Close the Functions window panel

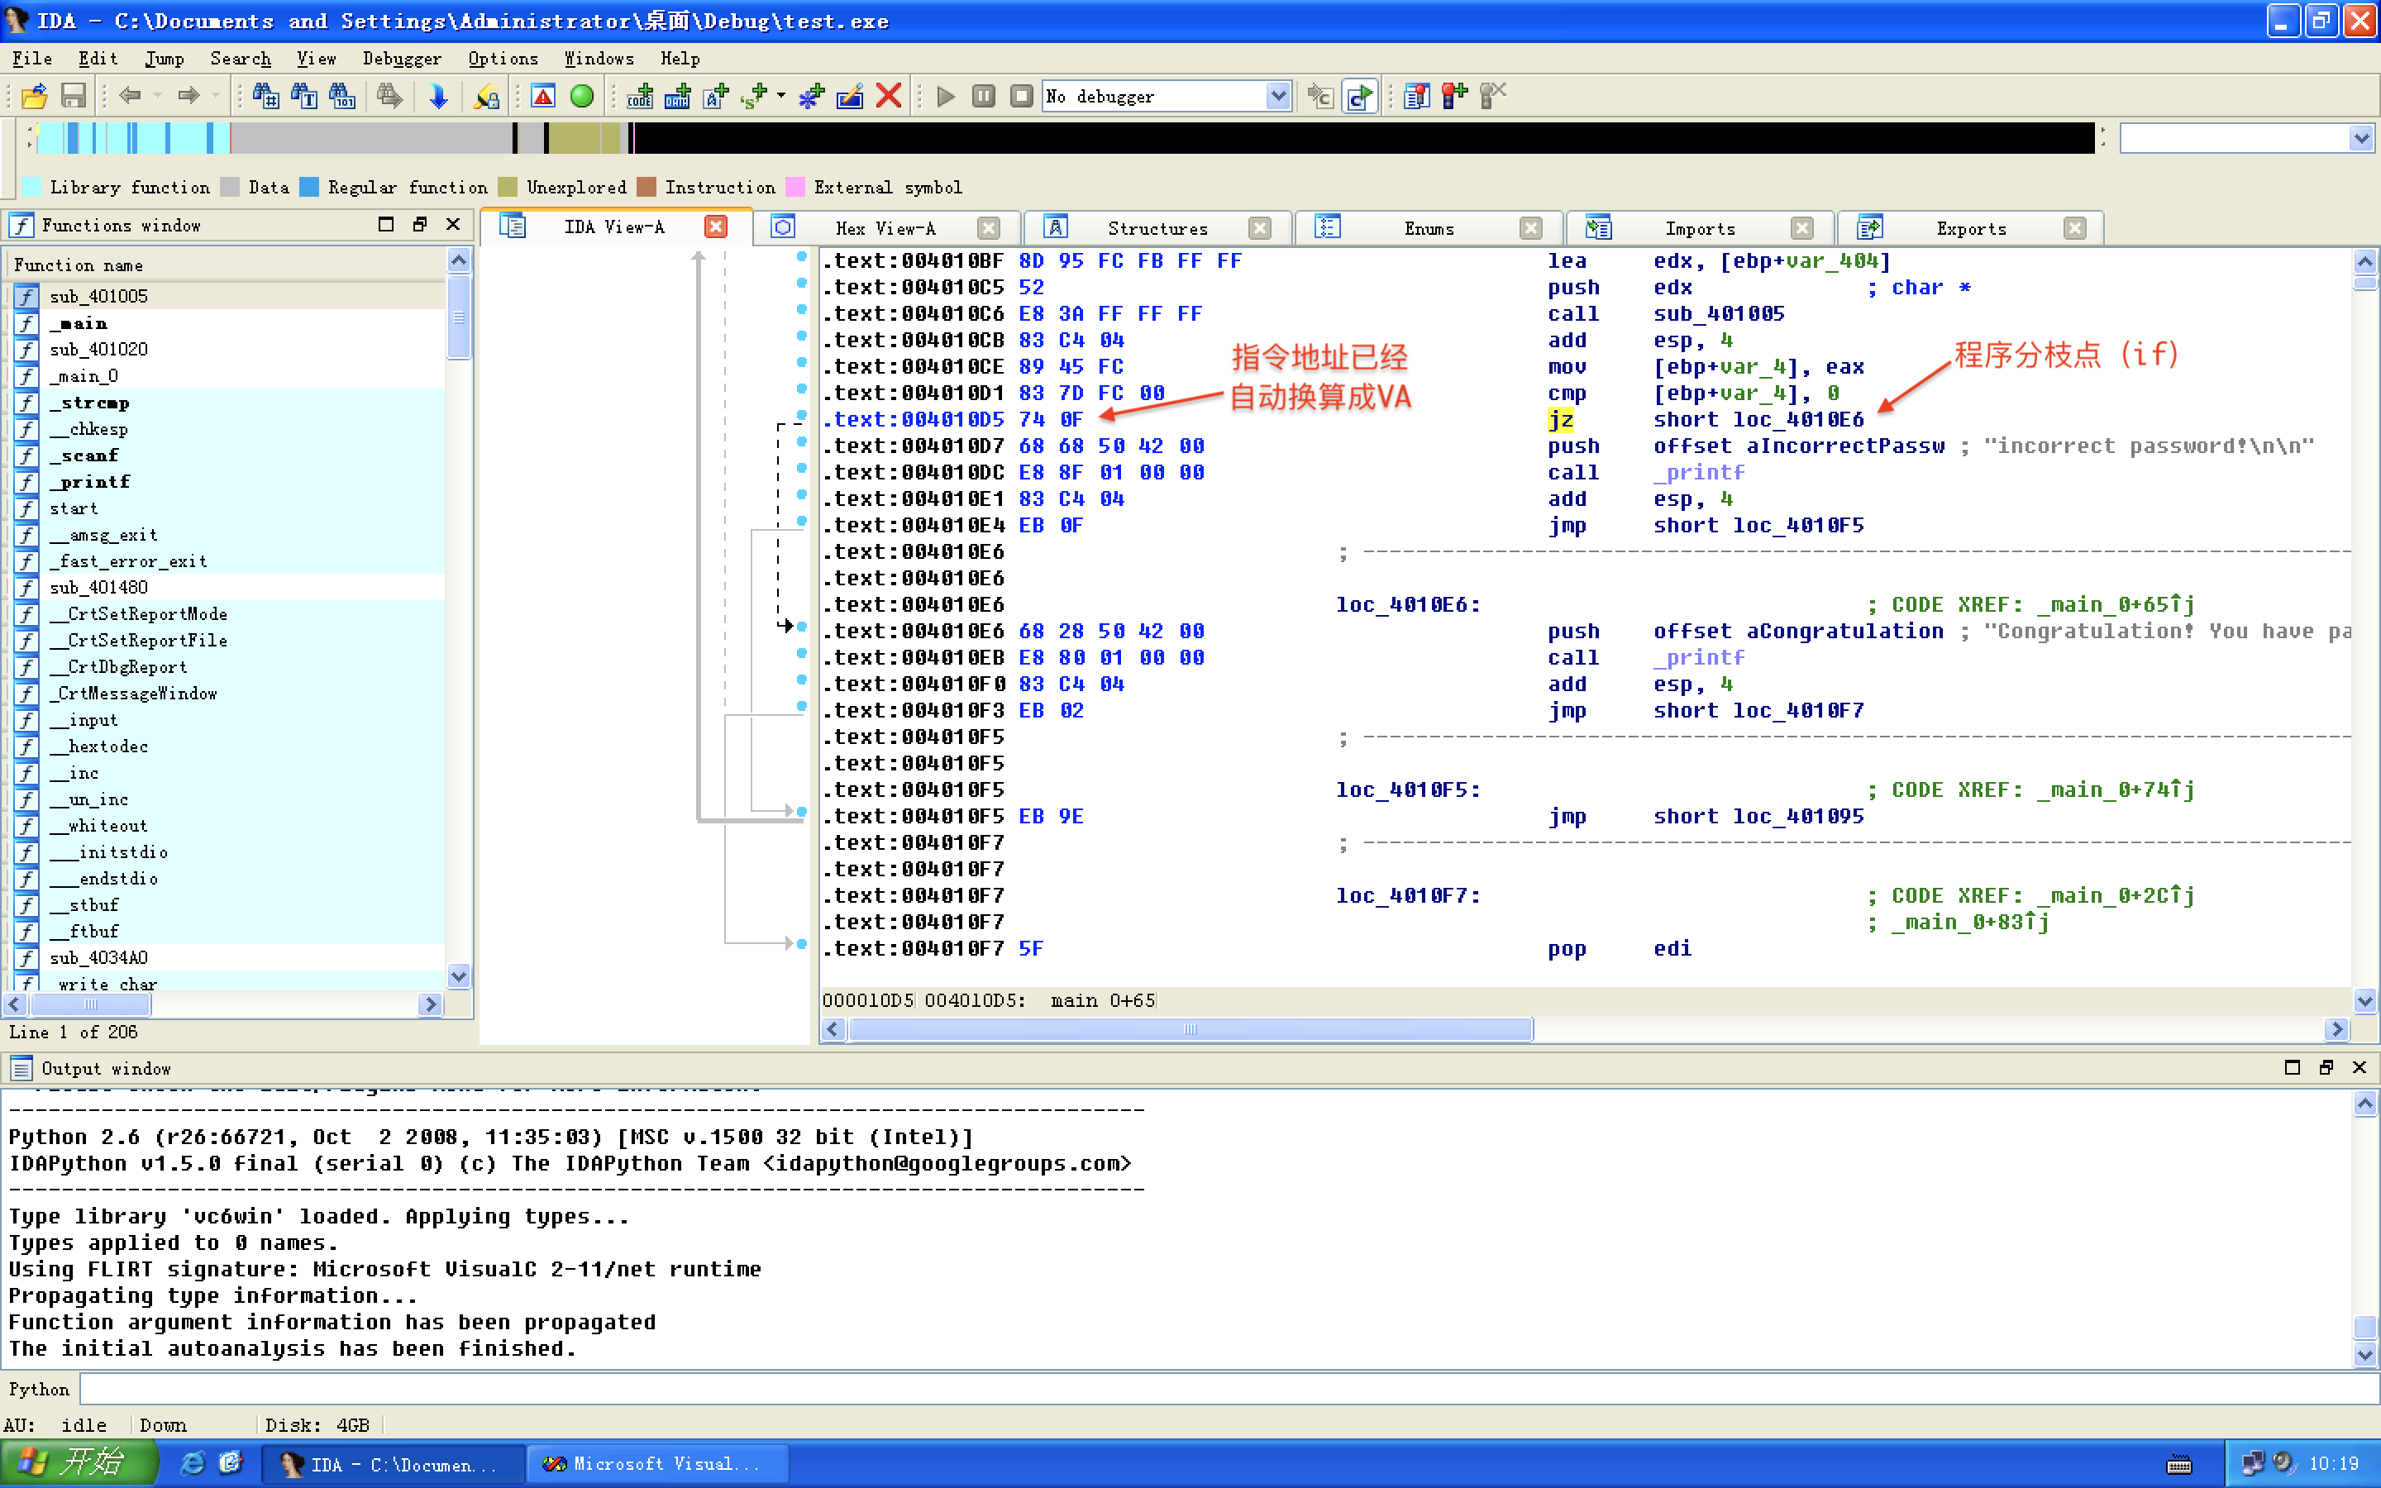[x=452, y=224]
